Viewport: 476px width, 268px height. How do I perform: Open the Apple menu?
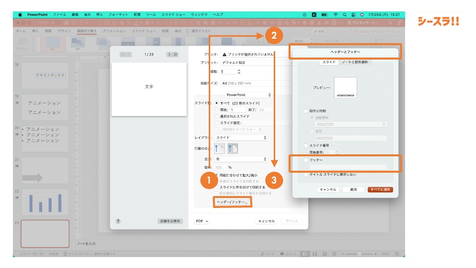pyautogui.click(x=20, y=15)
